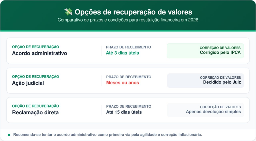The height and width of the screenshot is (141, 256).
Task: Select the subtitle about restituição financeira em 2026
Action: (x=128, y=20)
